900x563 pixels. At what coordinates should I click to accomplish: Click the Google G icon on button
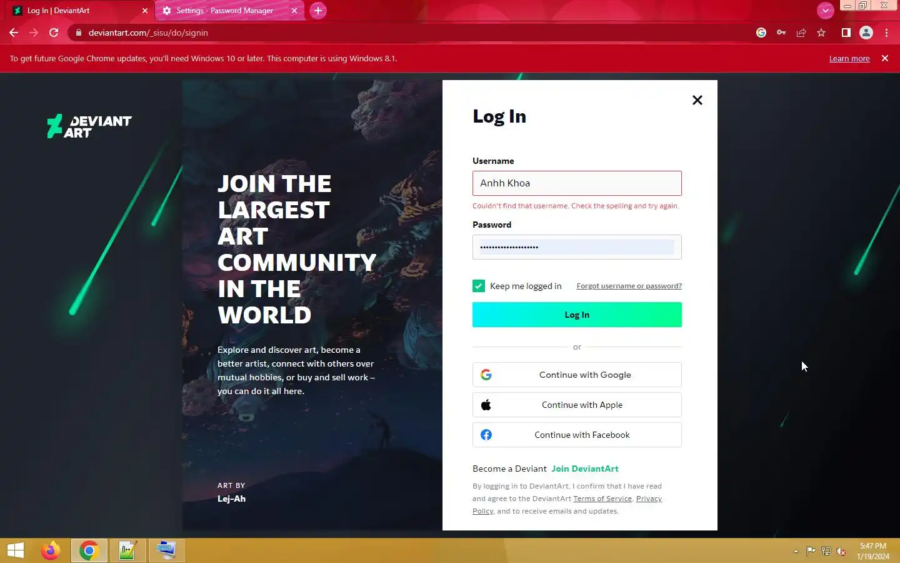486,375
